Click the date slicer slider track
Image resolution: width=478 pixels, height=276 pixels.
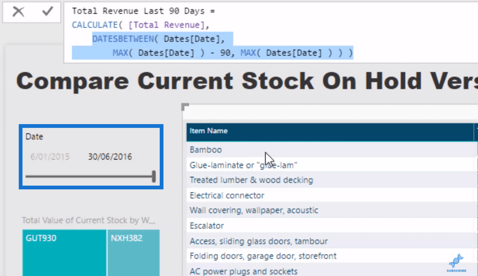point(89,176)
